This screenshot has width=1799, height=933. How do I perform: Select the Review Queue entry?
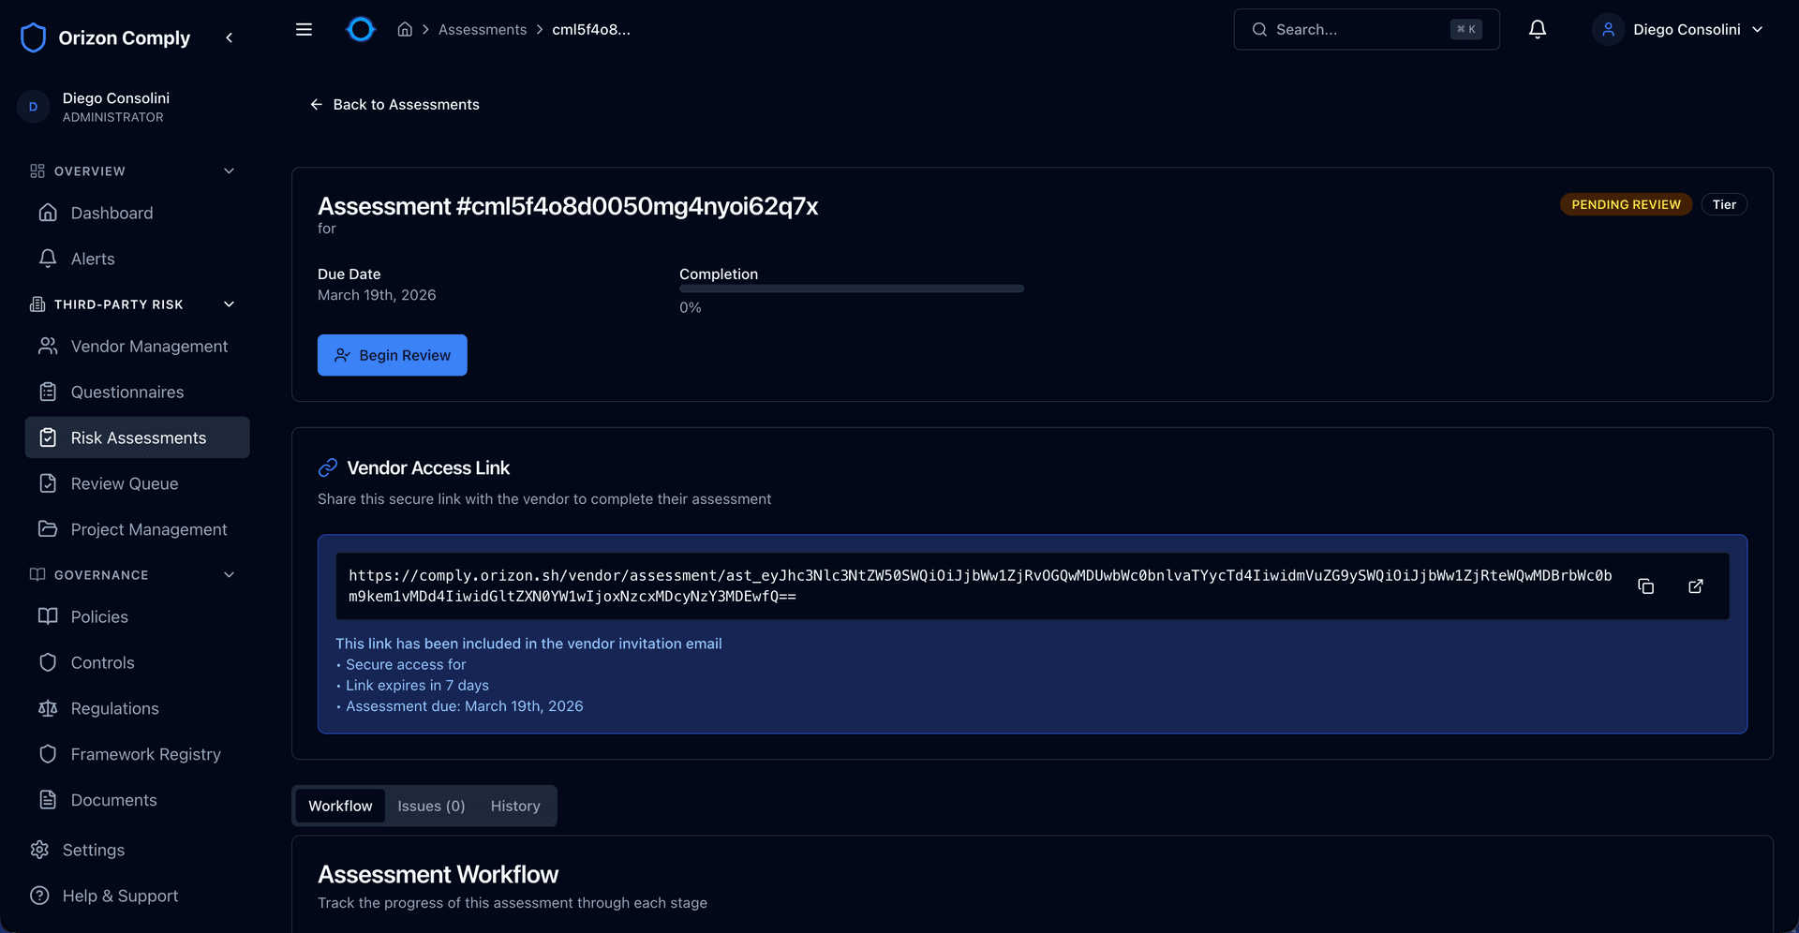point(124,483)
